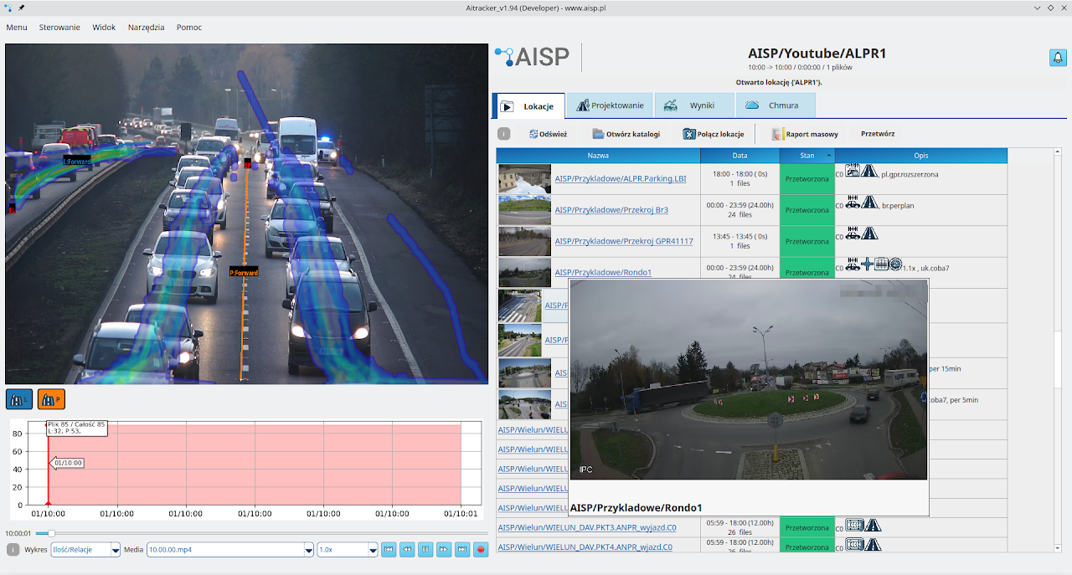This screenshot has width=1072, height=575.
Task: Click the info icon beside Odśwież
Action: click(x=503, y=134)
